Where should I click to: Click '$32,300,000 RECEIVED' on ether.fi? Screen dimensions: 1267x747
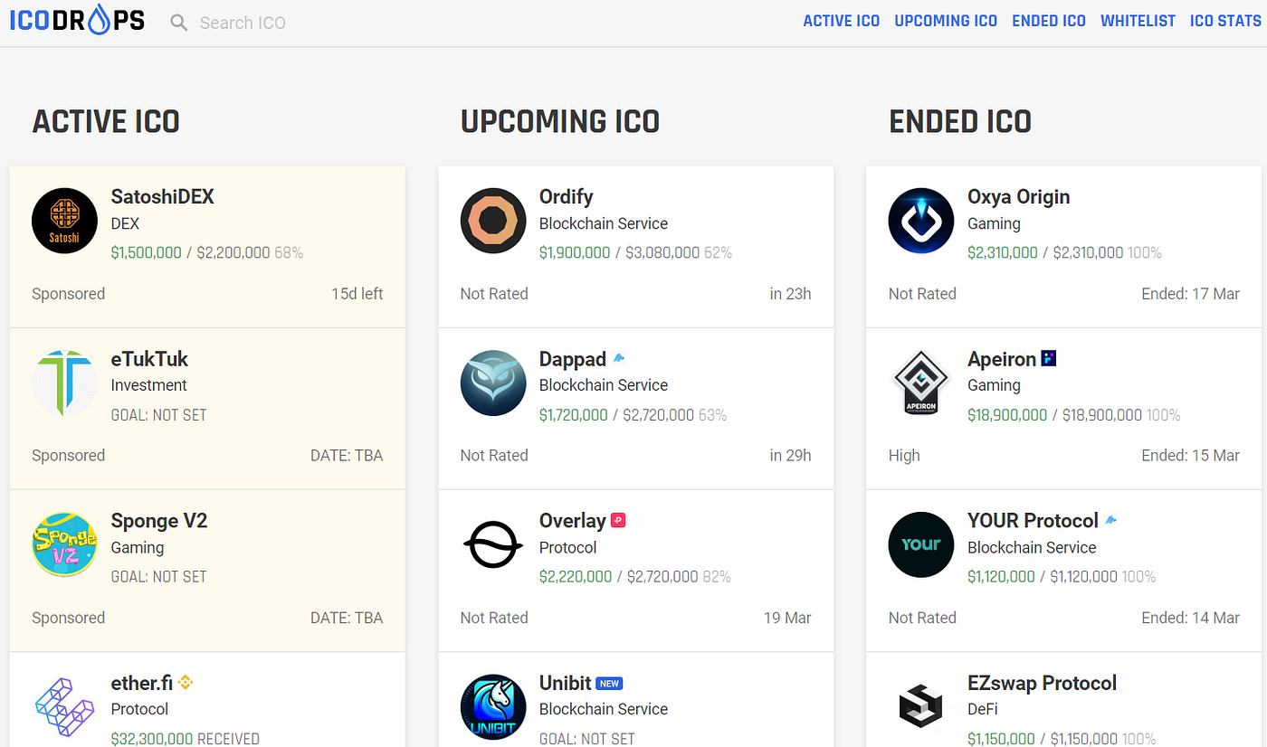[x=186, y=739]
